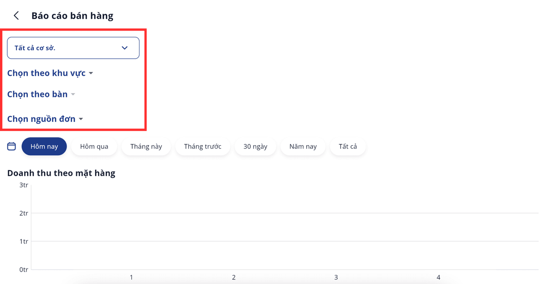Show the last 30 ngày data

tap(255, 147)
